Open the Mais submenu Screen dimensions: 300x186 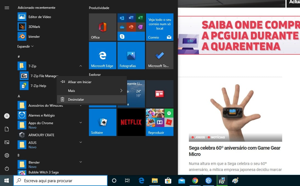pyautogui.click(x=92, y=91)
